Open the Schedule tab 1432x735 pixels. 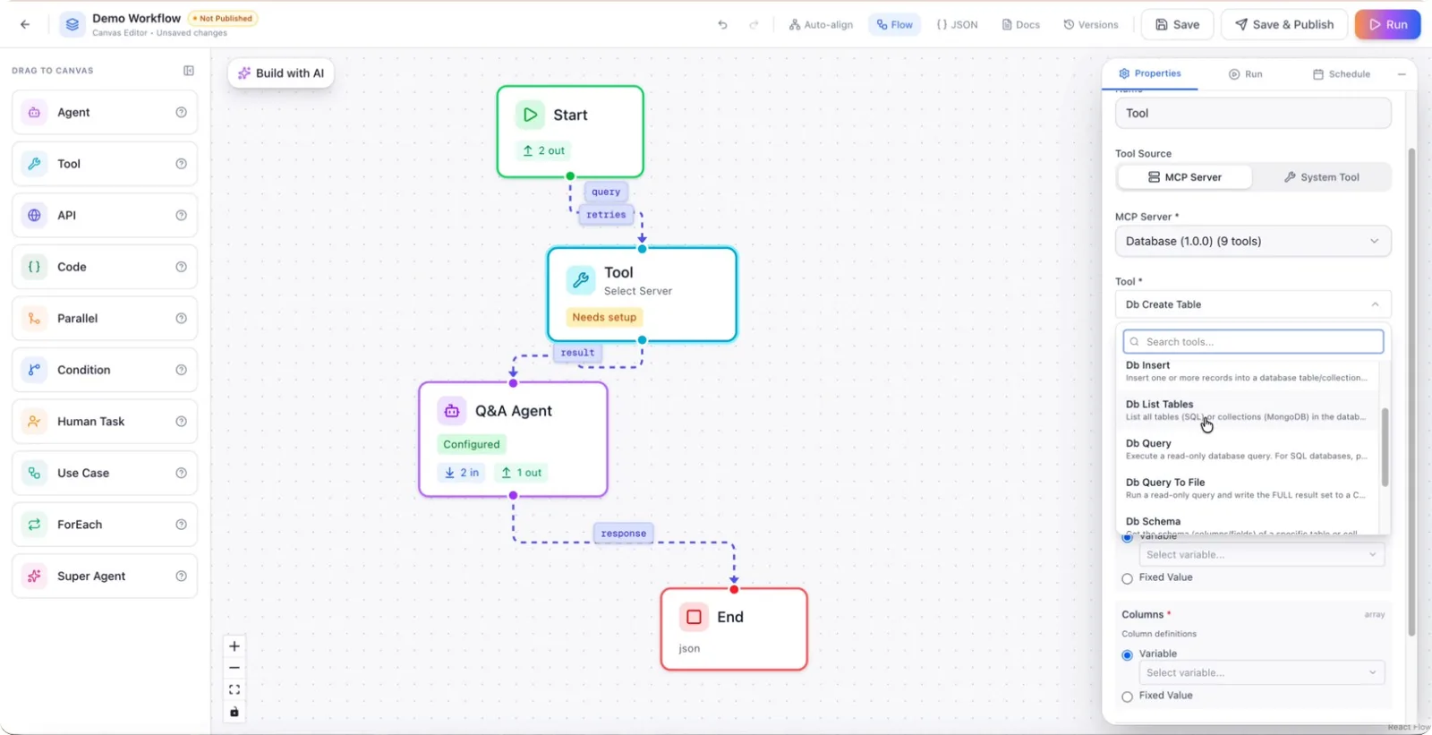tap(1341, 74)
